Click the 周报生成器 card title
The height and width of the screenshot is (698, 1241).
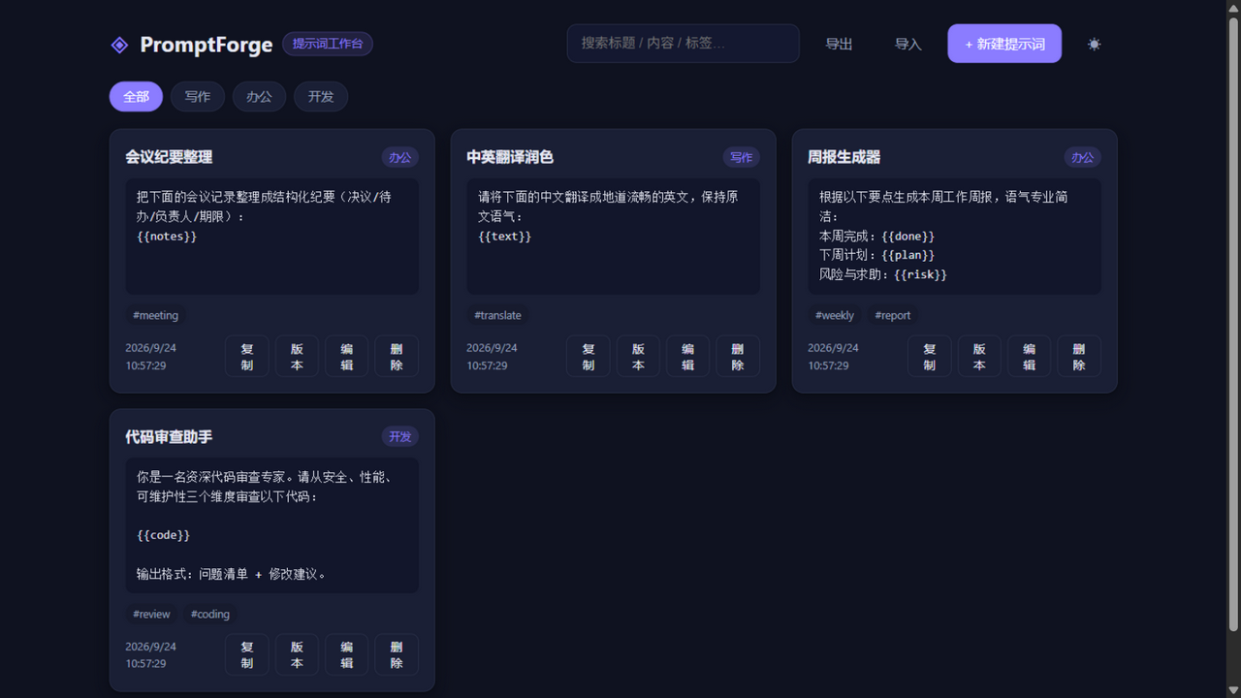(x=844, y=157)
